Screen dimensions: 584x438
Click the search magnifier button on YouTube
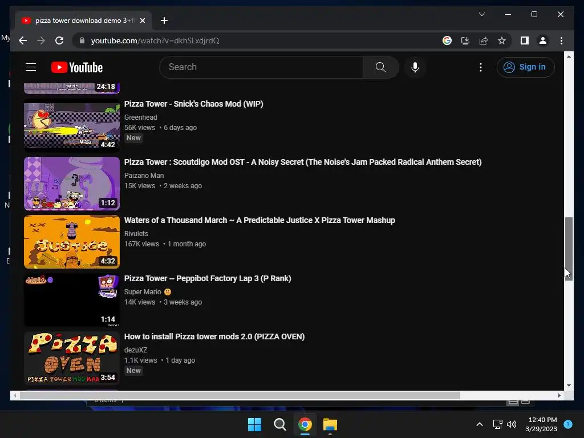380,67
